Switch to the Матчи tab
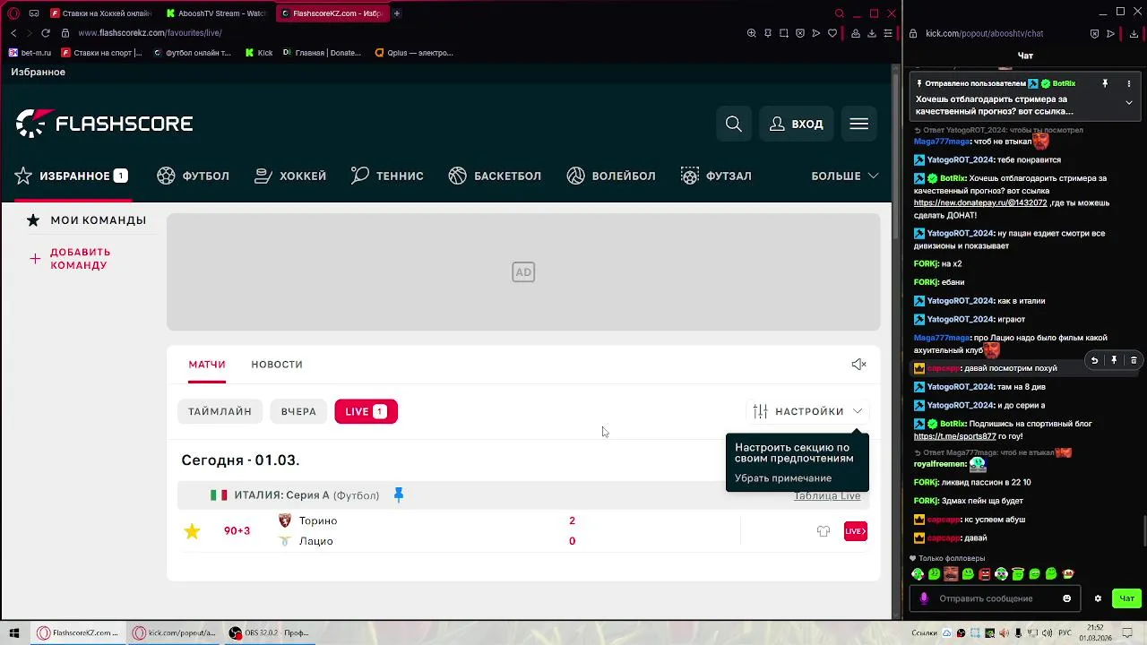 click(x=207, y=364)
